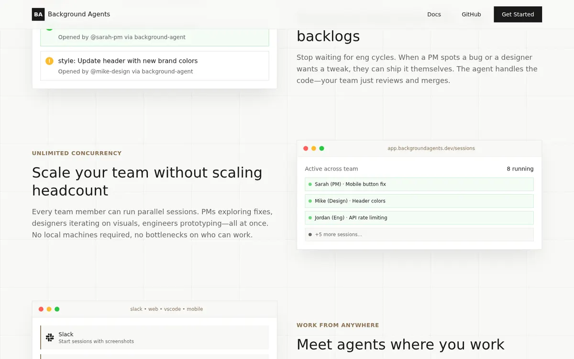
Task: Click the '8 running' status count
Action: click(x=520, y=169)
